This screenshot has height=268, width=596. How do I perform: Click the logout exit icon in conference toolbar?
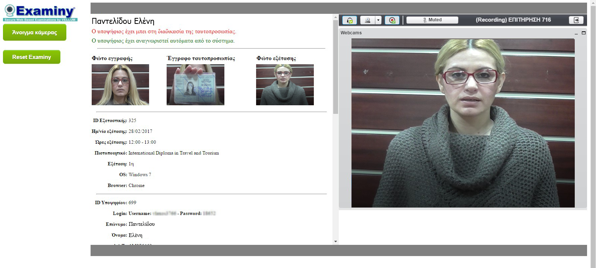[576, 20]
